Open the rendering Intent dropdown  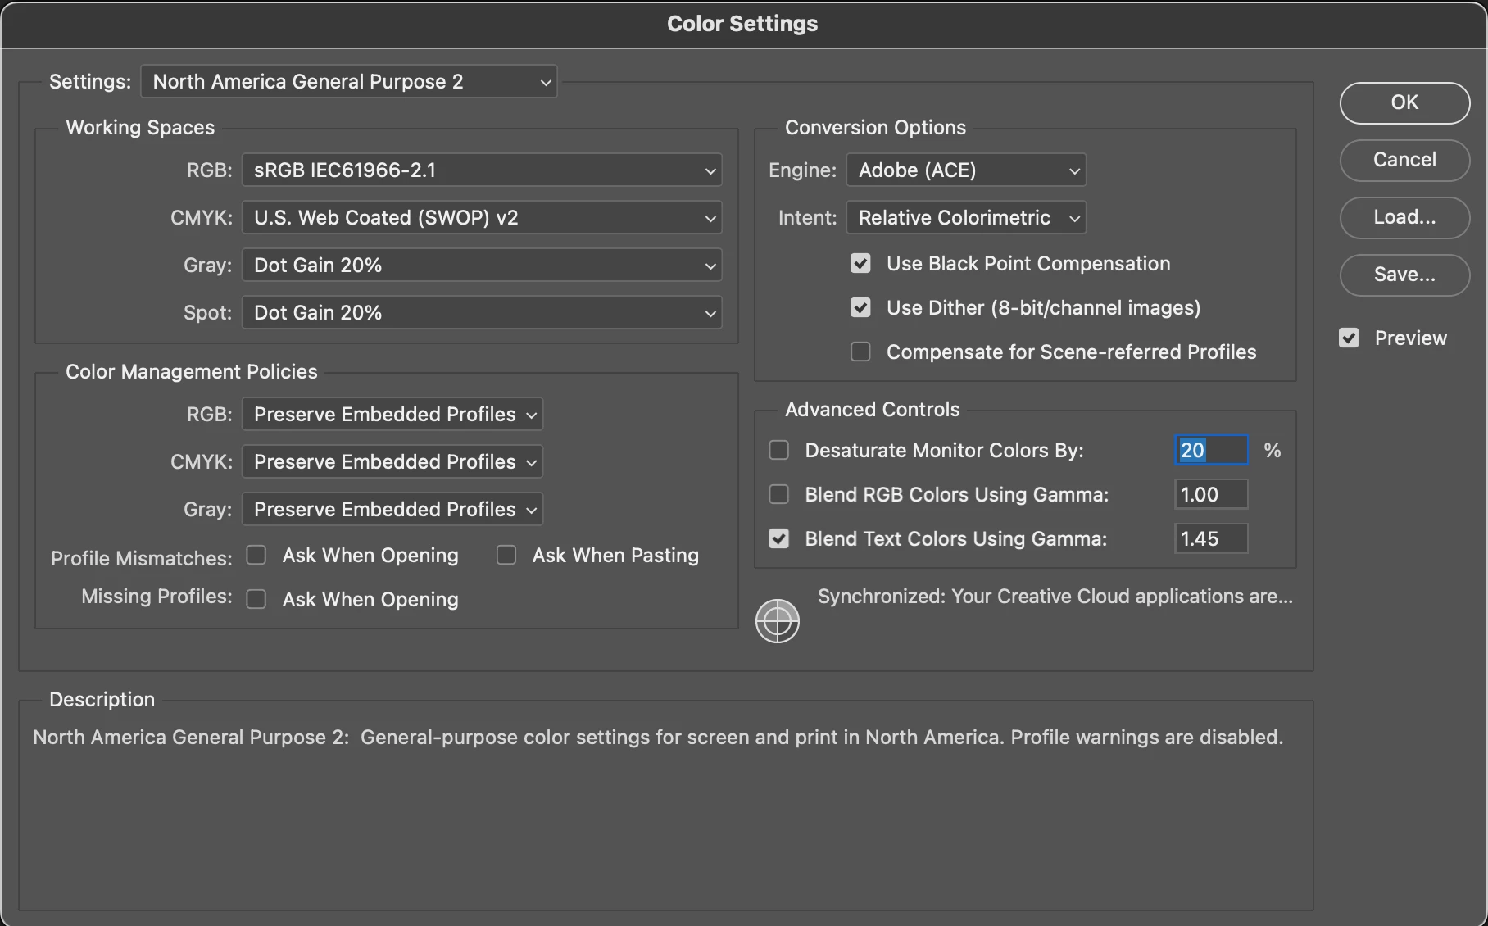966,218
